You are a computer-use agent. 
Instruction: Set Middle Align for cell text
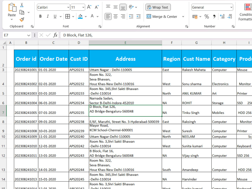pos(115,7)
